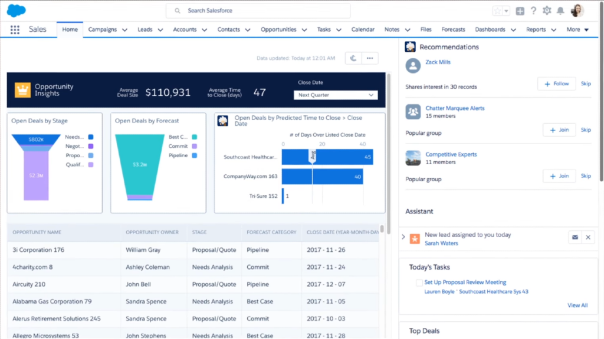Click the dashboard vertical scrollbar
Screen dimensions: 604x339
tap(388, 154)
